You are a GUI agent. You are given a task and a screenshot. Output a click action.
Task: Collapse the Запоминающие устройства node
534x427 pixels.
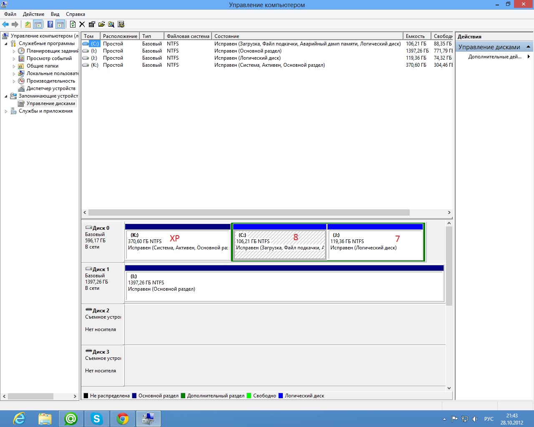pos(6,96)
